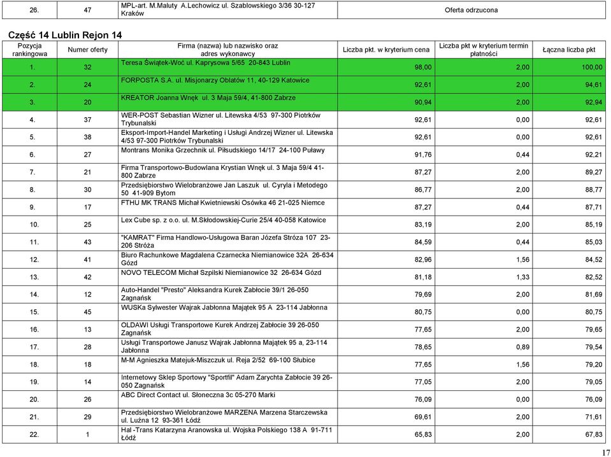
Task: Click total points value '92,94'
Action: pos(593,102)
